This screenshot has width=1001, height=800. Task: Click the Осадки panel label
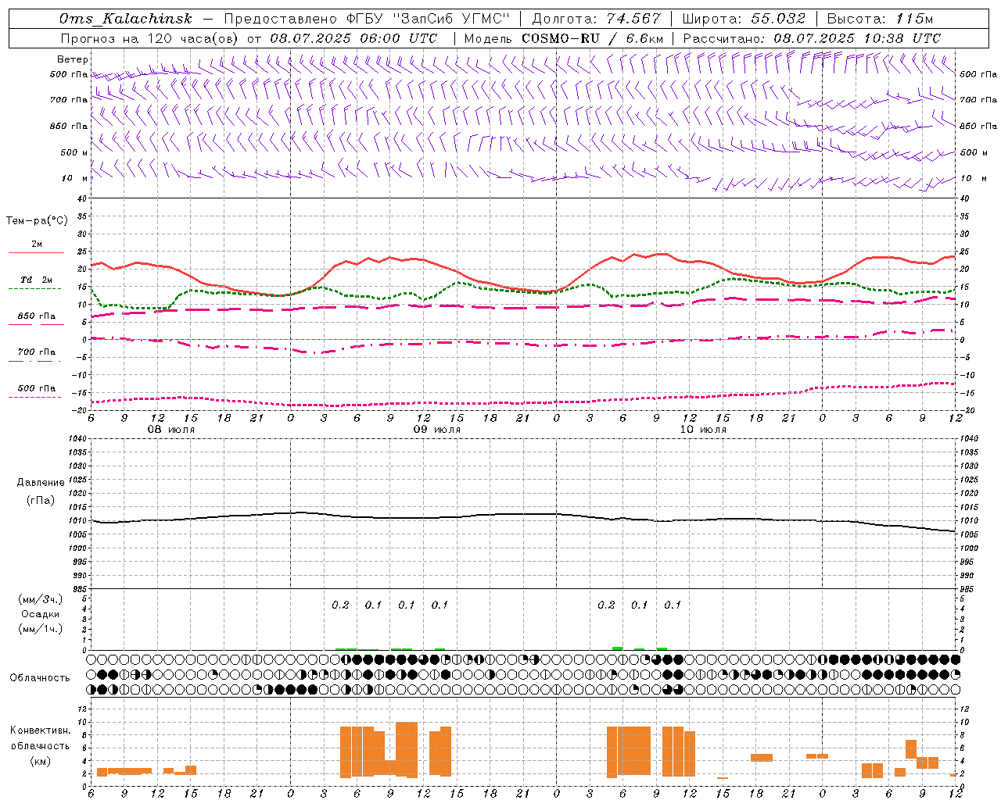[x=41, y=614]
